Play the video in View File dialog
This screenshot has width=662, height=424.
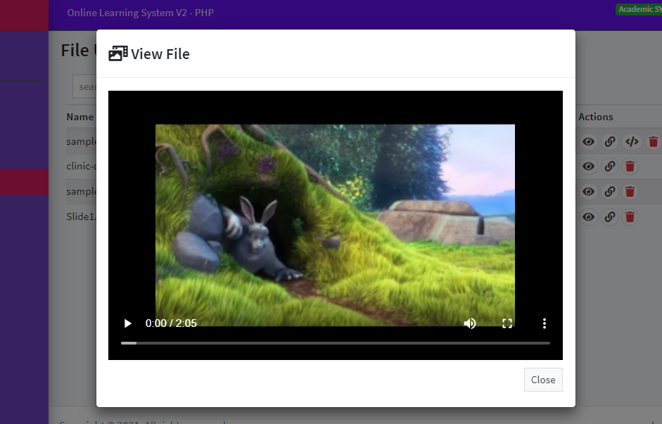(x=127, y=323)
